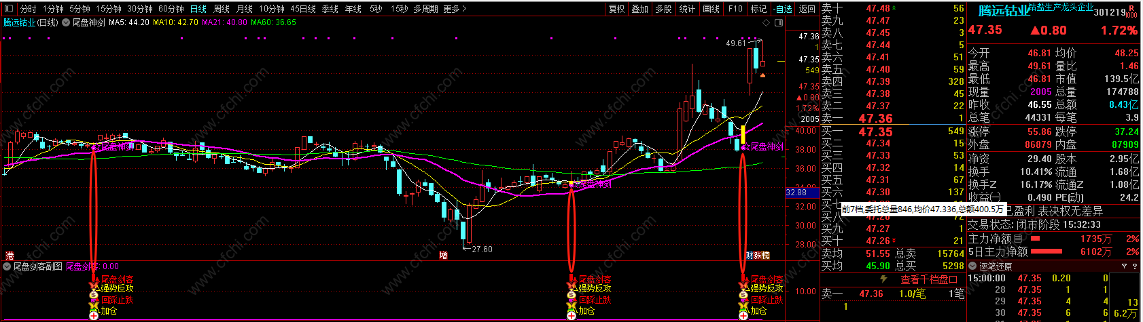Click MA5: 44.20 indicator label
The width and height of the screenshot is (1143, 322).
(129, 22)
